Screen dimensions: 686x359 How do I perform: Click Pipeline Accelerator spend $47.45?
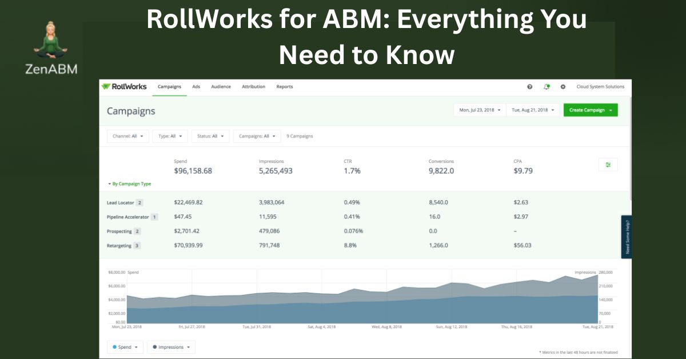tap(183, 217)
